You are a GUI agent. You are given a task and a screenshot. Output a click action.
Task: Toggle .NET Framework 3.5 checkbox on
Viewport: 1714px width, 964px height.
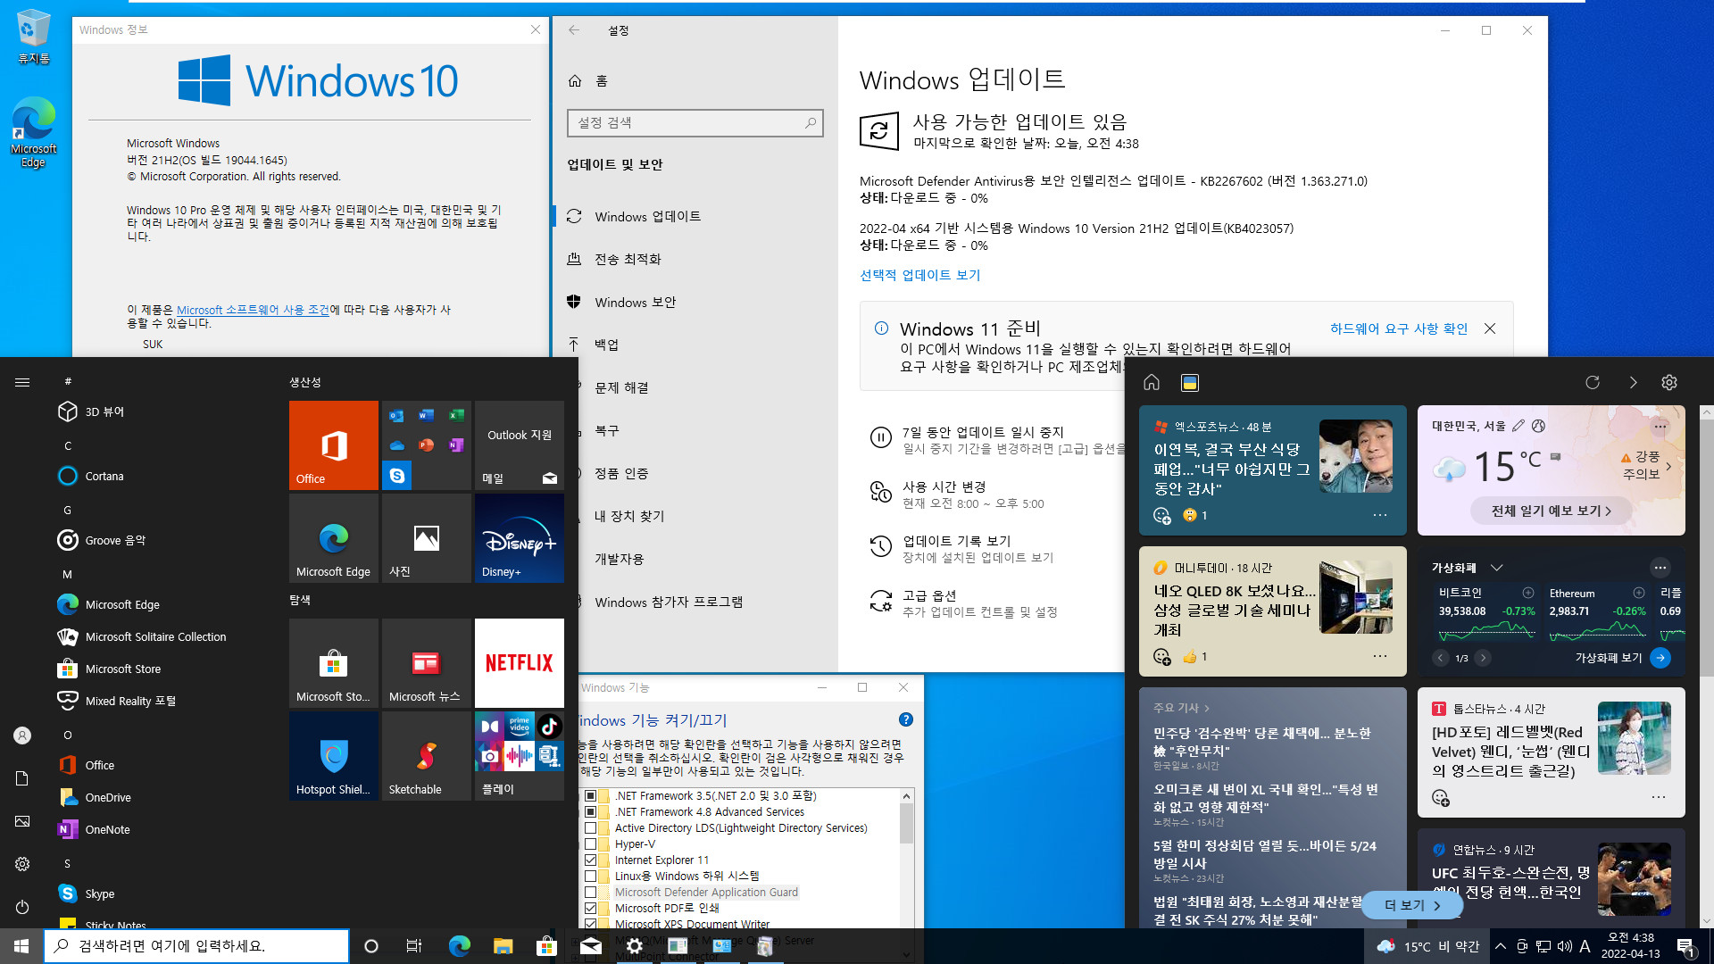point(590,794)
